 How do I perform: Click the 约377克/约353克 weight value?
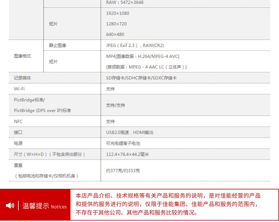pos(123,171)
